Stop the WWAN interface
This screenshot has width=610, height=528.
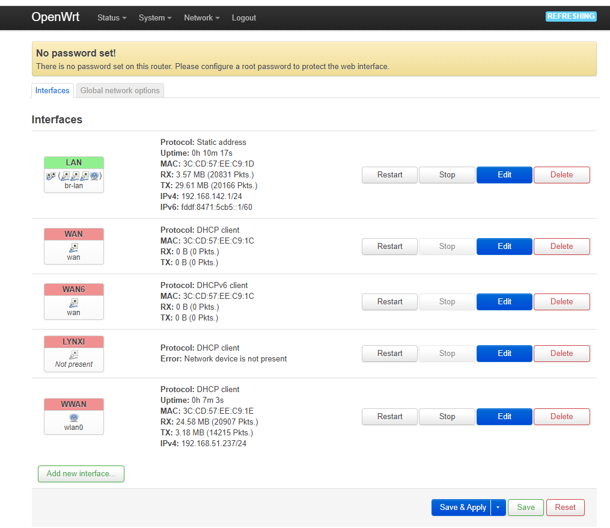click(447, 417)
